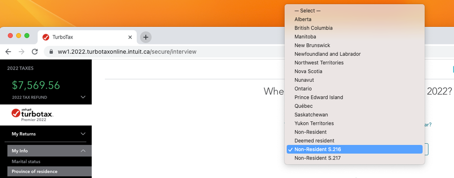Close the TurboTax tab
This screenshot has height=178, width=454.
pos(130,37)
